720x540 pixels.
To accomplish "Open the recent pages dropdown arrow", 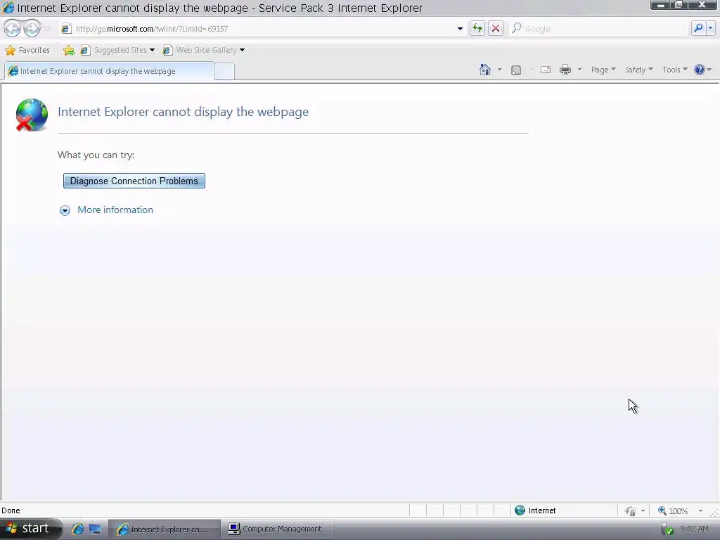I will pos(47,28).
